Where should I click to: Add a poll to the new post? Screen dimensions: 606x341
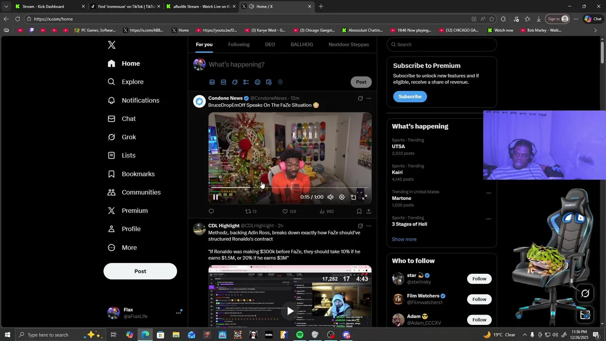(246, 82)
